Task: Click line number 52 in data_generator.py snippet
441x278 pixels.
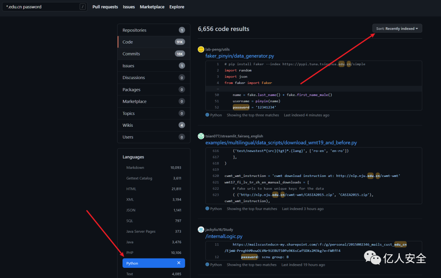Action: pos(216,107)
